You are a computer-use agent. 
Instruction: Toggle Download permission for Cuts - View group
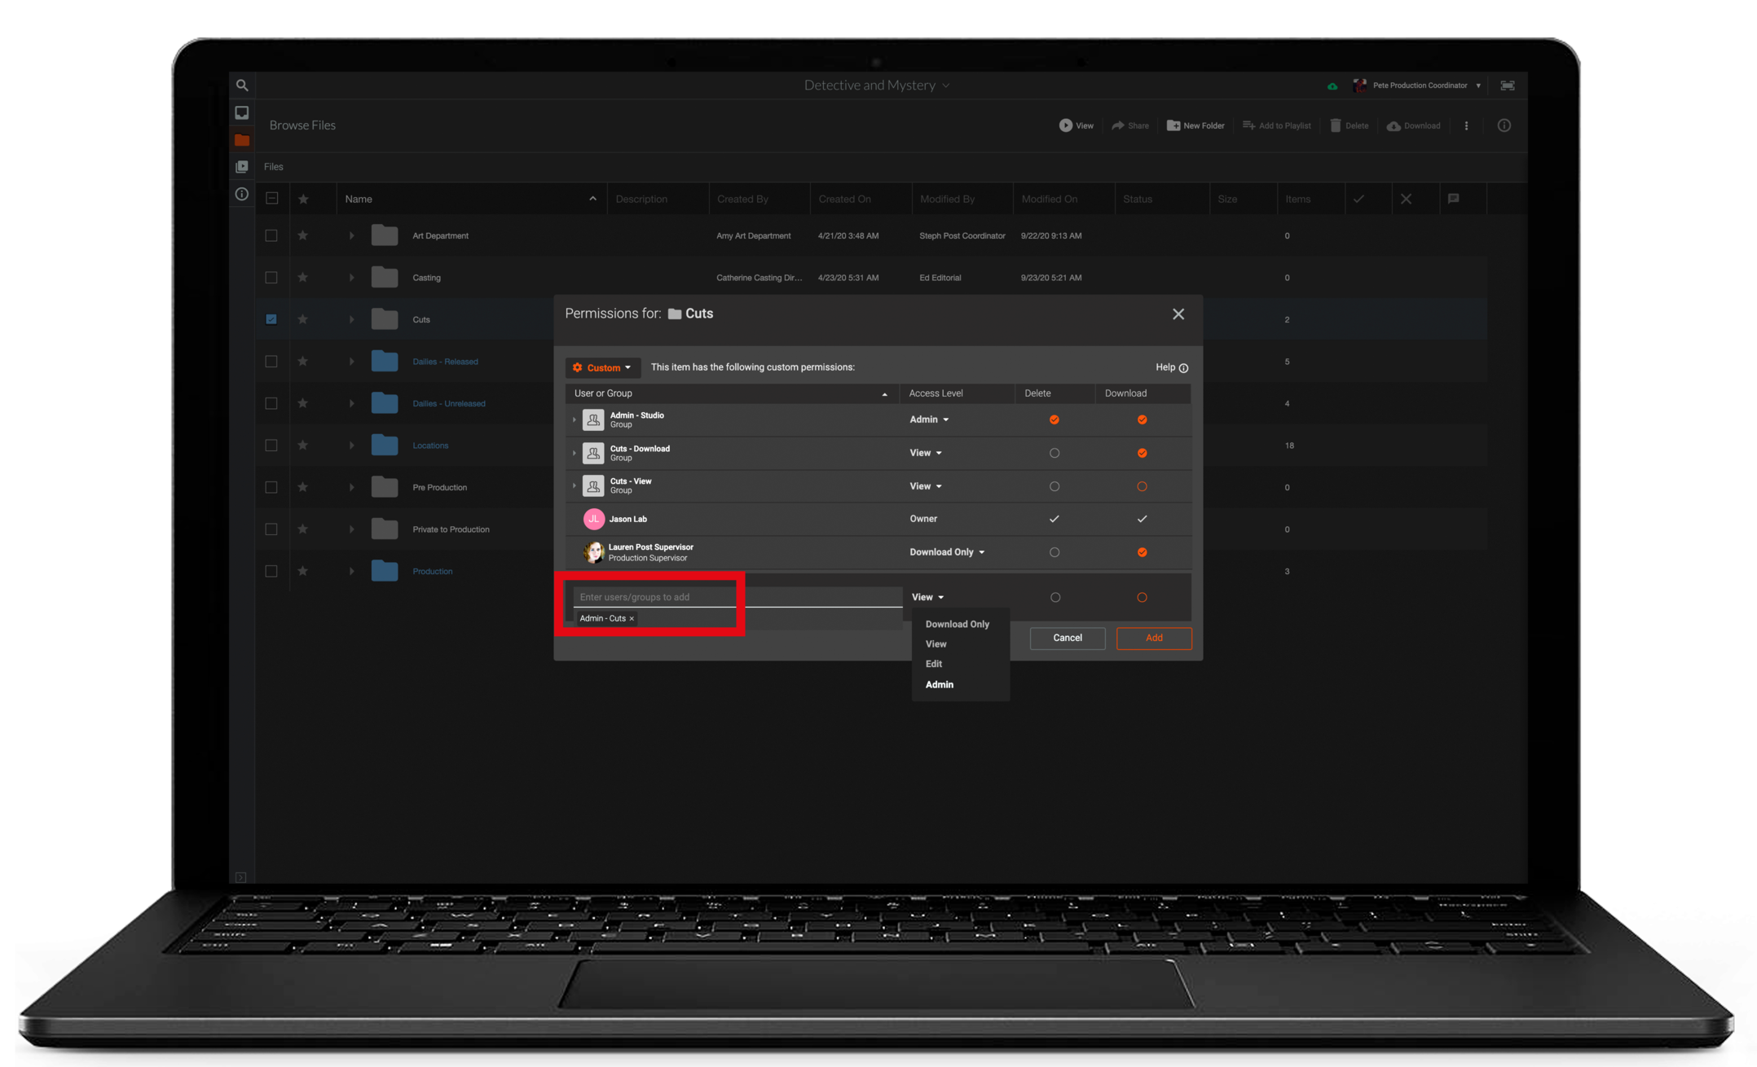pos(1142,486)
